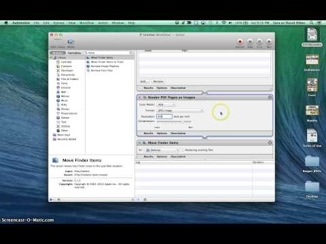Open the Automator application menu
326x244 pixels.
click(21, 23)
